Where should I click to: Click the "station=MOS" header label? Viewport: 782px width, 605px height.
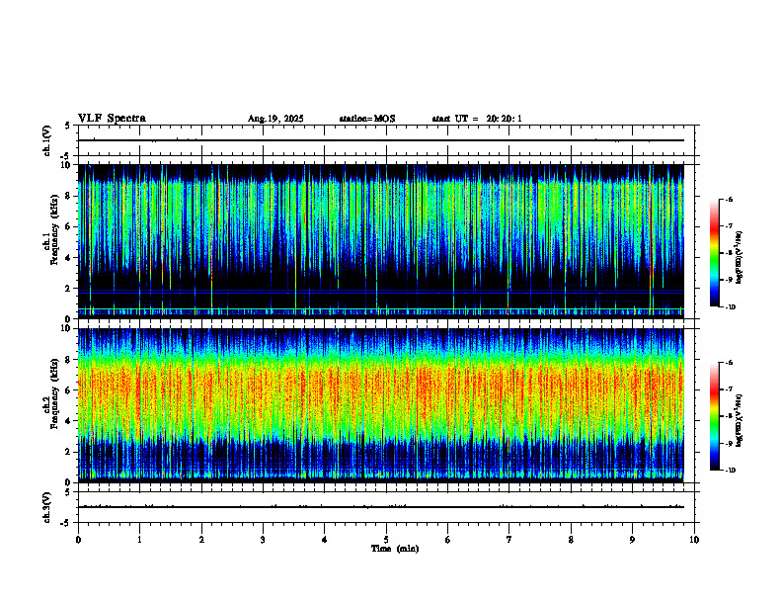(x=367, y=119)
